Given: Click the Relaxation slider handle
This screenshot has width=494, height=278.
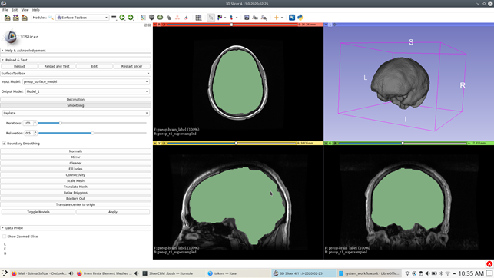Looking at the screenshot, I should [93, 133].
